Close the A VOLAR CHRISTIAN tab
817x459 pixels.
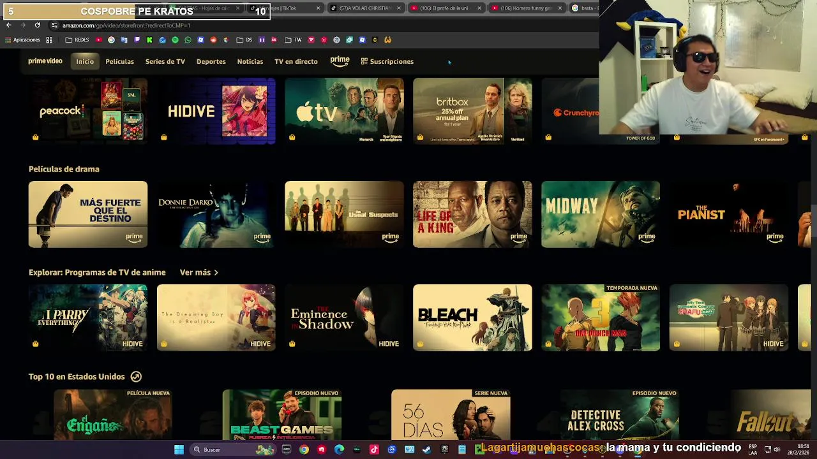[x=399, y=8]
